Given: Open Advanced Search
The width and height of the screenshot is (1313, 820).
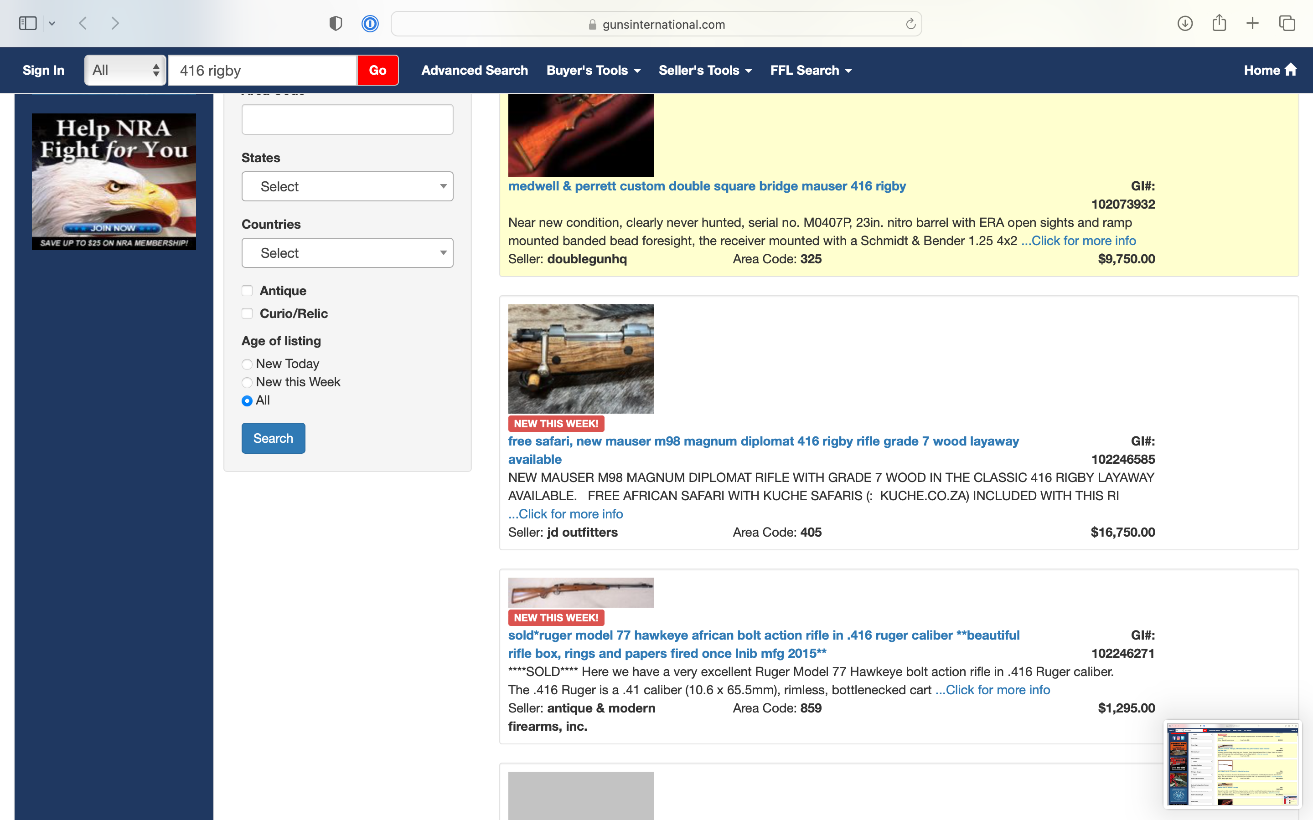Looking at the screenshot, I should click(474, 70).
